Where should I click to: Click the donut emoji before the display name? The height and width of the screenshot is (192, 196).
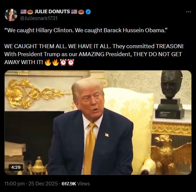click(x=30, y=12)
